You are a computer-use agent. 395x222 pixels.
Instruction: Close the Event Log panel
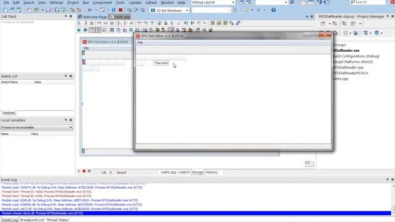(x=393, y=179)
